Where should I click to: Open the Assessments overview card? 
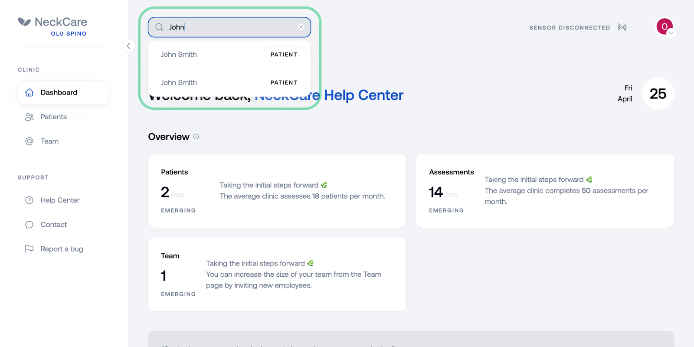pos(545,190)
